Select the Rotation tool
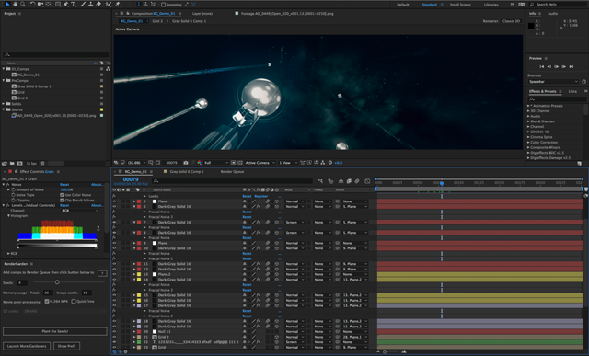 (x=33, y=4)
